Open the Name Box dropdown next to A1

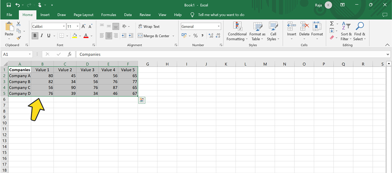click(30, 54)
